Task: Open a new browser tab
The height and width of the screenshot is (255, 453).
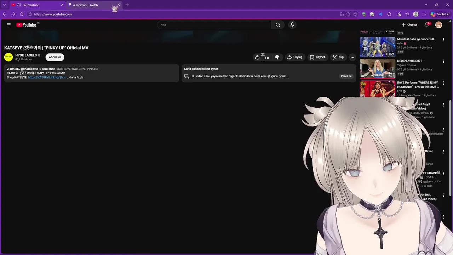Action: tap(127, 5)
